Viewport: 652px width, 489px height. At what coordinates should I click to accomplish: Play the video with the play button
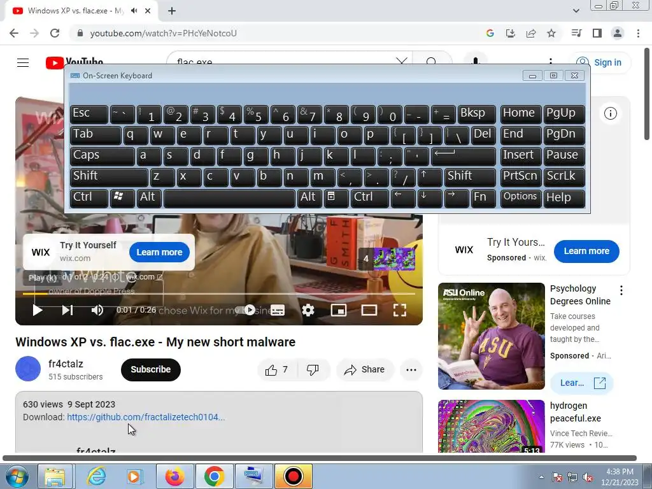pos(38,310)
